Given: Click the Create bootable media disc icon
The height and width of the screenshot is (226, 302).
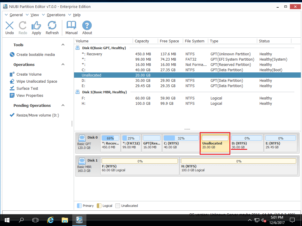Looking at the screenshot, I should pyautogui.click(x=12, y=54).
